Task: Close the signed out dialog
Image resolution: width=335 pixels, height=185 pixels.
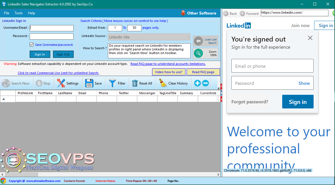Action: tap(310, 38)
